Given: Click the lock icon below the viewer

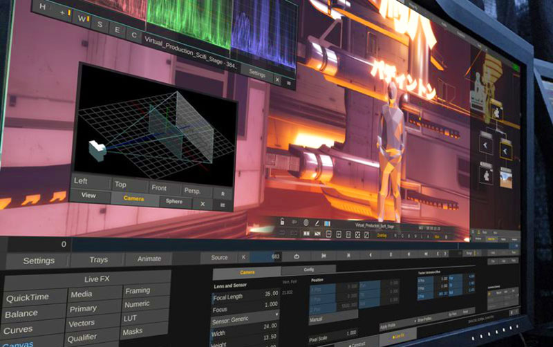Looking at the screenshot, I should coord(283,222).
